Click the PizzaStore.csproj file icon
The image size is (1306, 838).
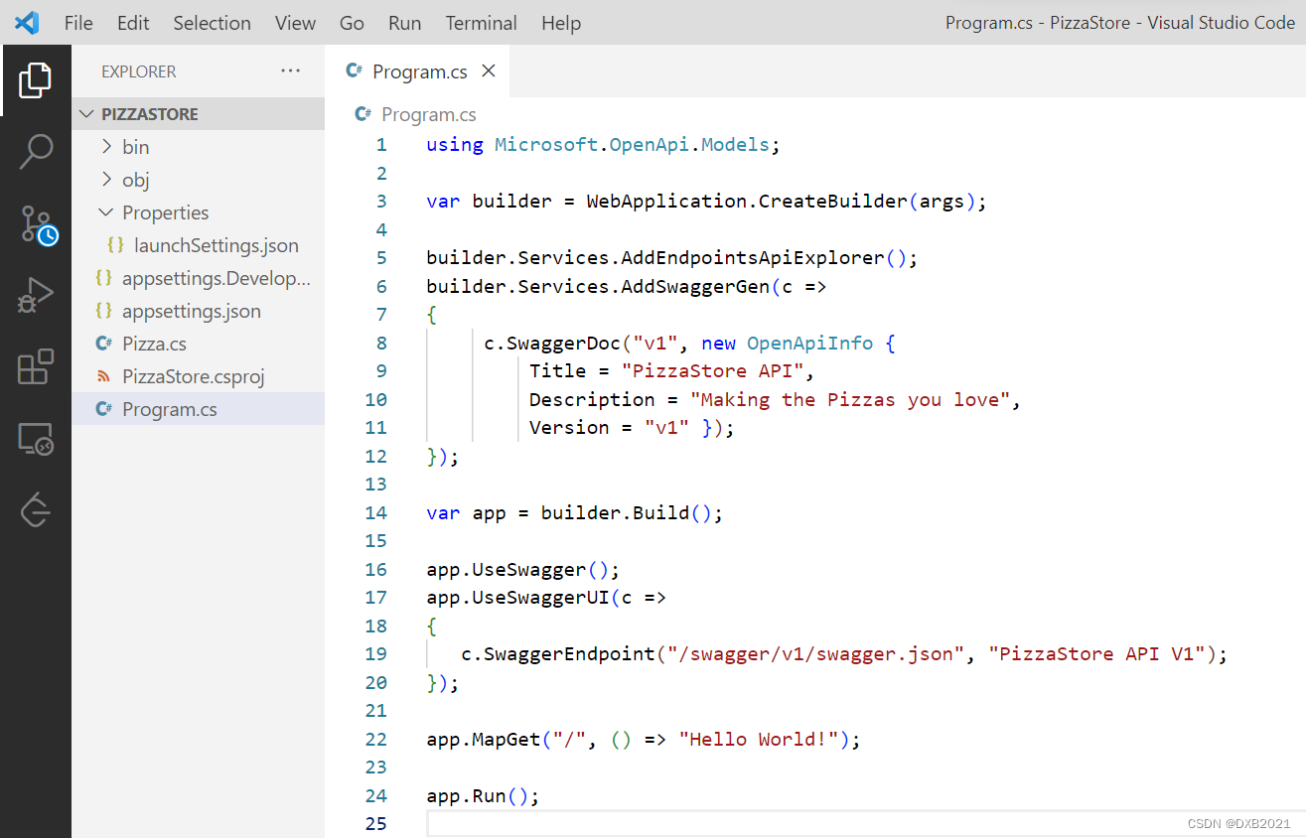pyautogui.click(x=103, y=376)
